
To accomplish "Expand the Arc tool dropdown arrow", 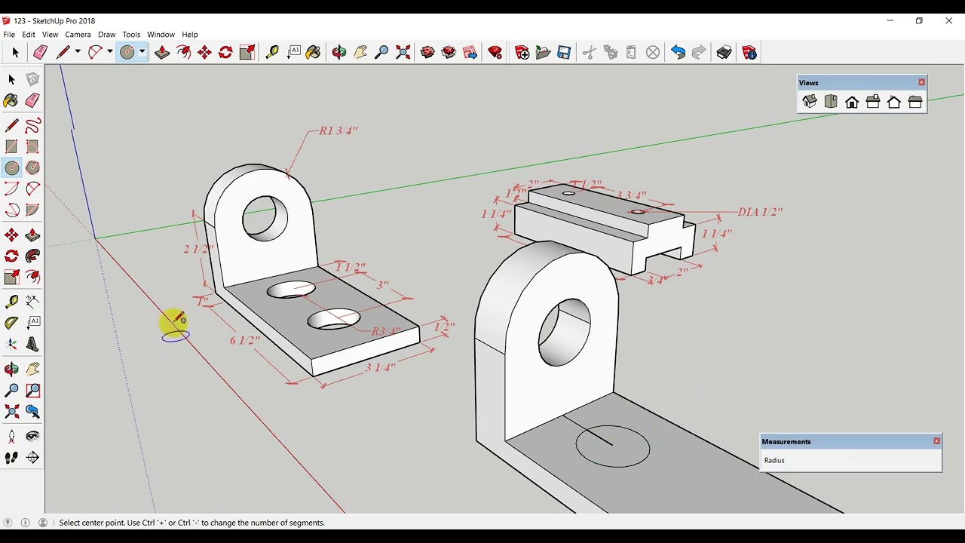I will click(109, 52).
